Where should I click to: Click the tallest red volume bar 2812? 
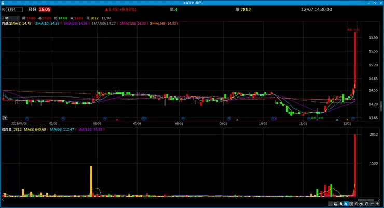click(355, 165)
